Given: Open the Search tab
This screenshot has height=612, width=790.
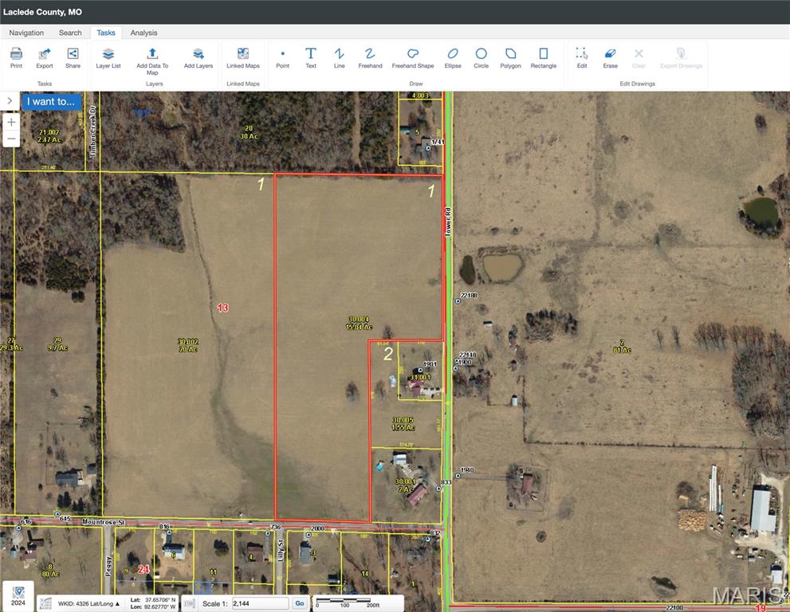Looking at the screenshot, I should point(70,33).
